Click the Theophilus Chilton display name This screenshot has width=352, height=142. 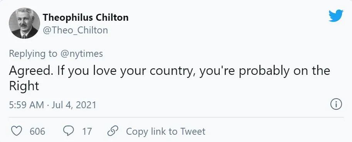pos(85,17)
